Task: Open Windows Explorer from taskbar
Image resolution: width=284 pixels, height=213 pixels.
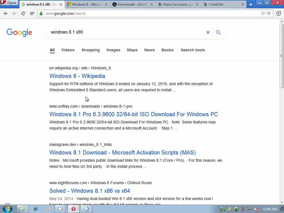Action: (22, 209)
